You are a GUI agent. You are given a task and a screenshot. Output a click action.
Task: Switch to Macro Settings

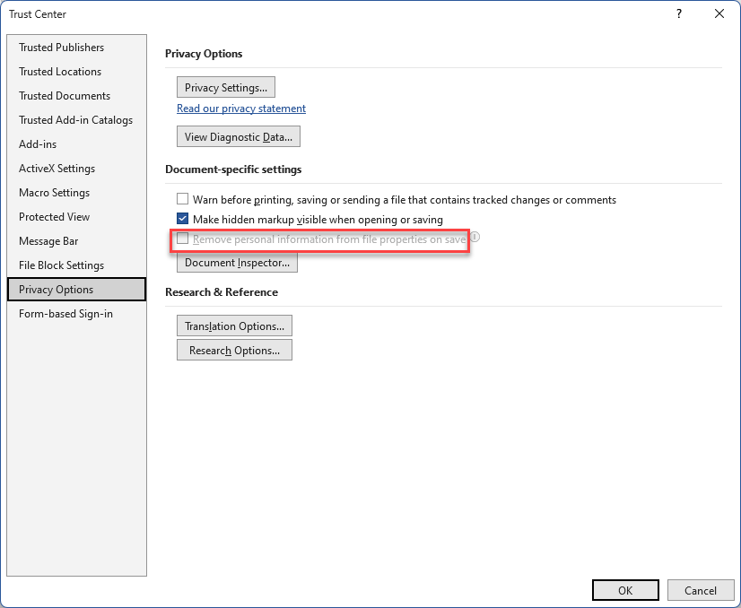[x=76, y=192]
